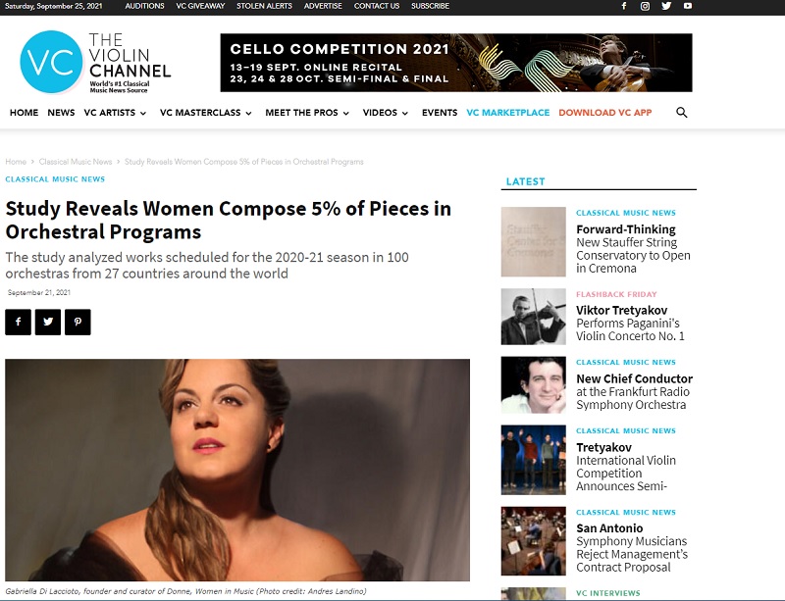Expand the Meet the Pros dropdown
Image resolution: width=785 pixels, height=601 pixels.
[307, 113]
